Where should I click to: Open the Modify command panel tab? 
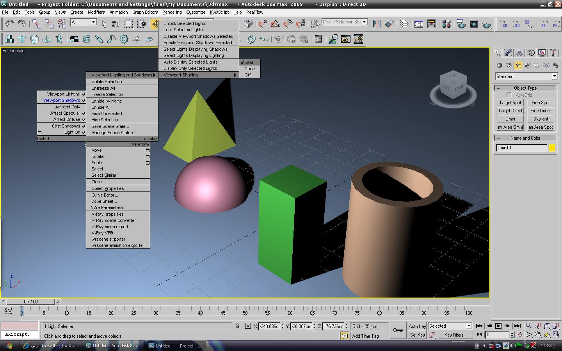point(508,53)
